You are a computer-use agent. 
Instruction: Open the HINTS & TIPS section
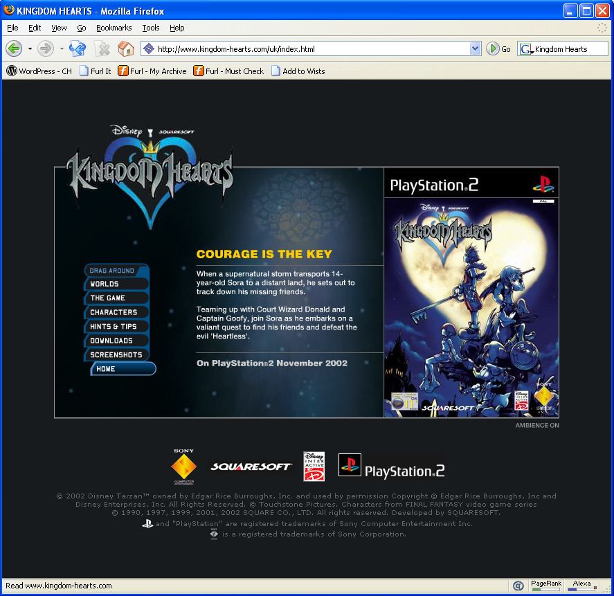coord(116,326)
